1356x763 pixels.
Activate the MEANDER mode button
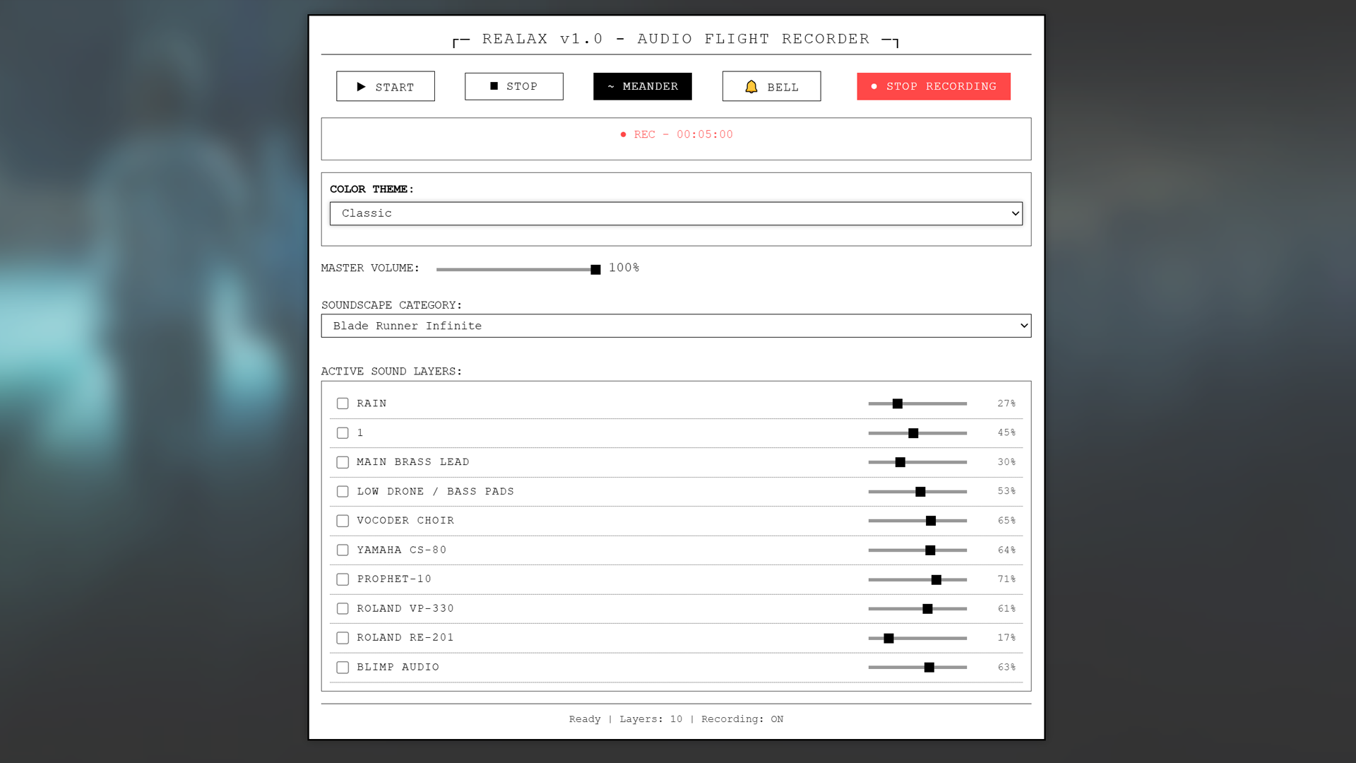[642, 86]
